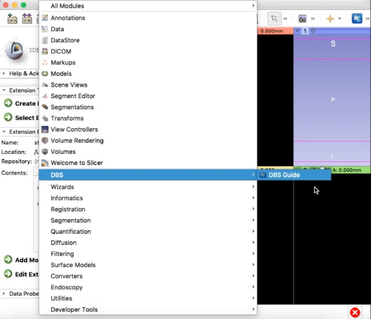Click the load DATA toolbar icon

pyautogui.click(x=12, y=18)
